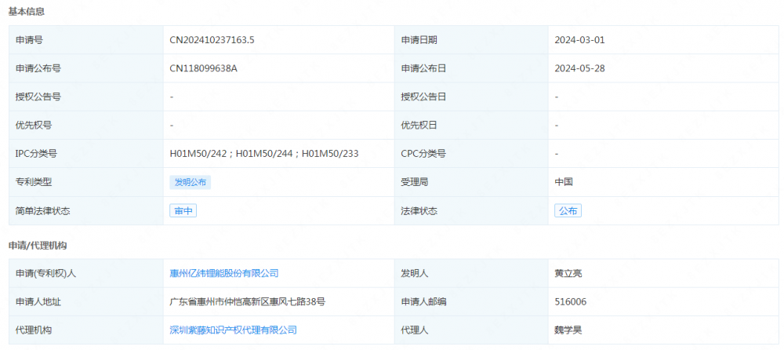Click the 发明公布 patent type tag
This screenshot has height=350, width=784.
[x=191, y=182]
